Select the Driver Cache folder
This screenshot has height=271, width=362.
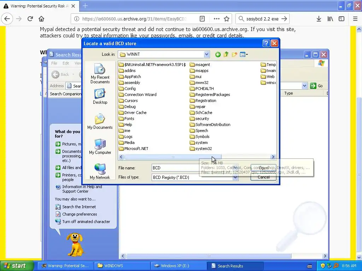coord(133,113)
